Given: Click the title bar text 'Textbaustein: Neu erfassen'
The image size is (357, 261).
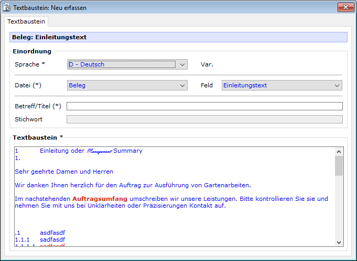Looking at the screenshot, I should (50, 8).
